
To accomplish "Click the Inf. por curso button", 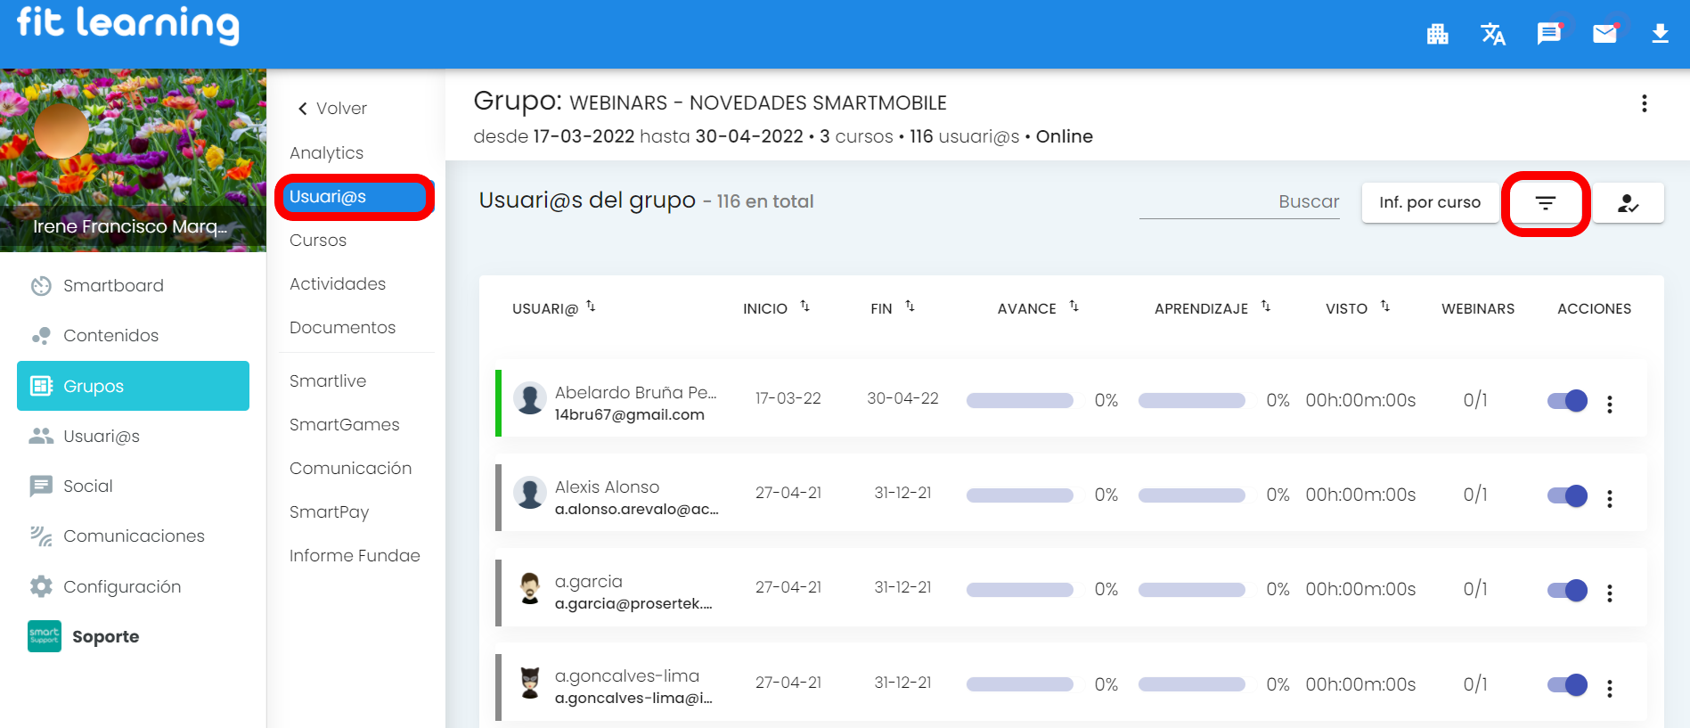I will point(1429,203).
